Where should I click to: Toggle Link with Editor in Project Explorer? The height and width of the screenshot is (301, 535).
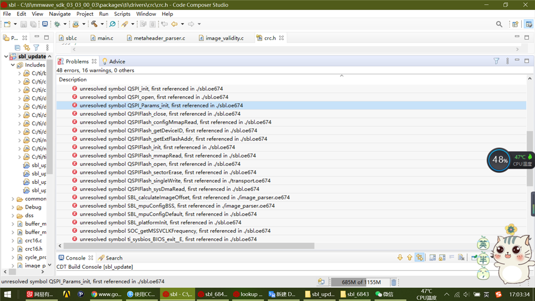click(27, 47)
